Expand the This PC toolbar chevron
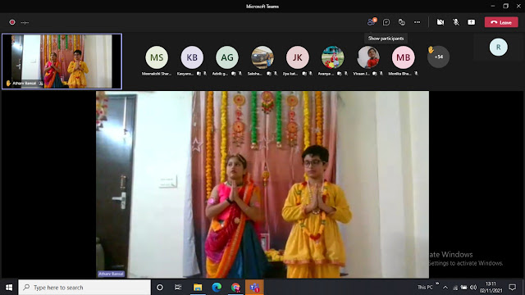 [x=437, y=284]
